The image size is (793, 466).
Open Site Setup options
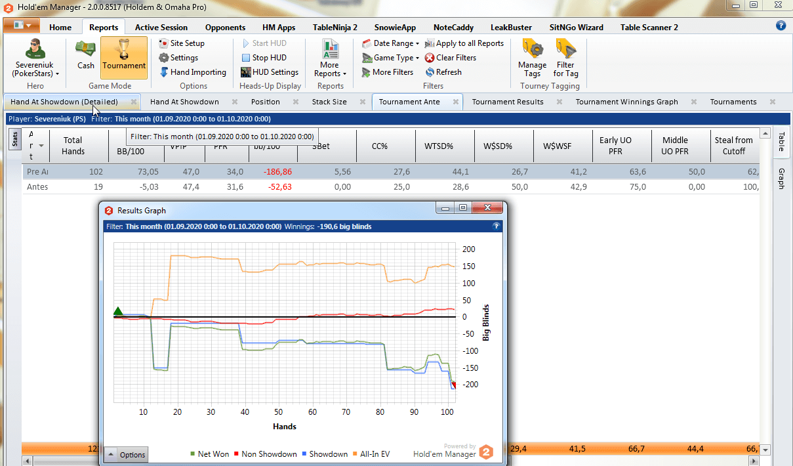182,43
